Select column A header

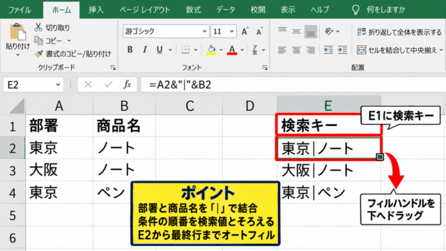tap(59, 105)
